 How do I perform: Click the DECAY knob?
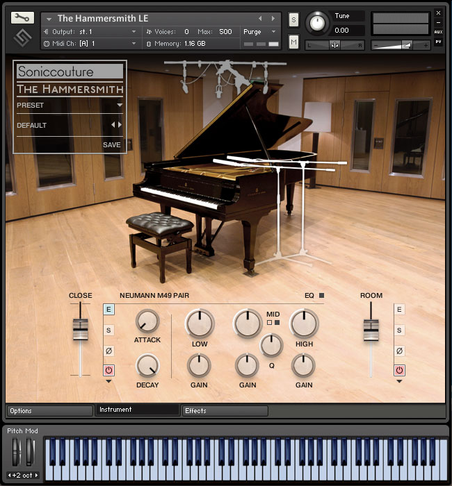[147, 366]
